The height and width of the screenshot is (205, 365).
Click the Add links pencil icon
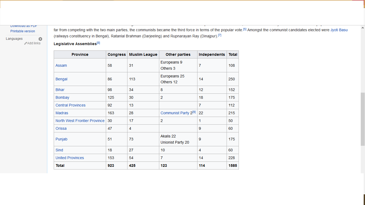(x=26, y=43)
